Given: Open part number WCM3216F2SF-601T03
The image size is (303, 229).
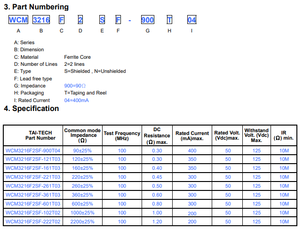Looking at the screenshot, I should point(33,204).
